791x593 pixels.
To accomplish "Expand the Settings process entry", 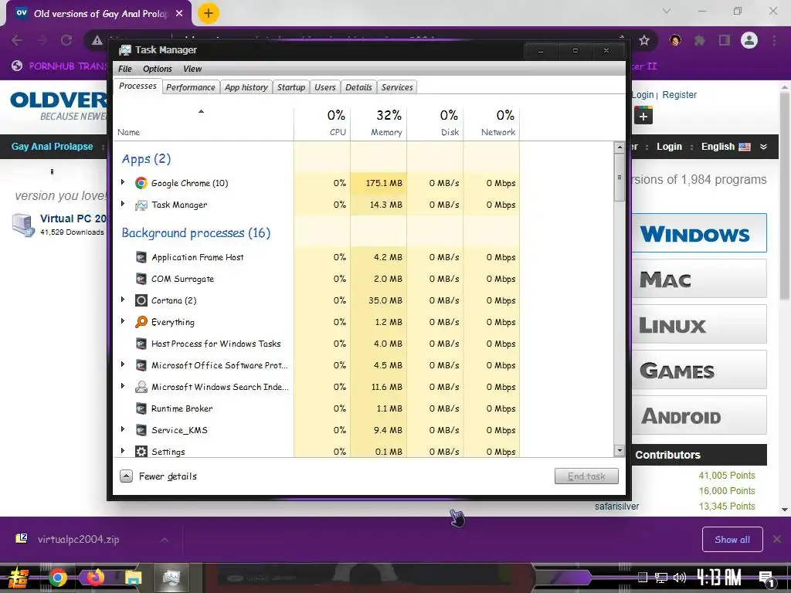I will [x=123, y=450].
